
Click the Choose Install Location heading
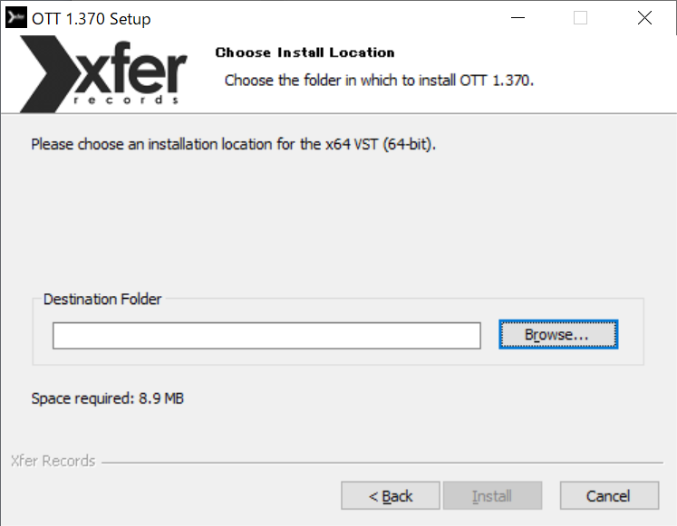coord(305,53)
